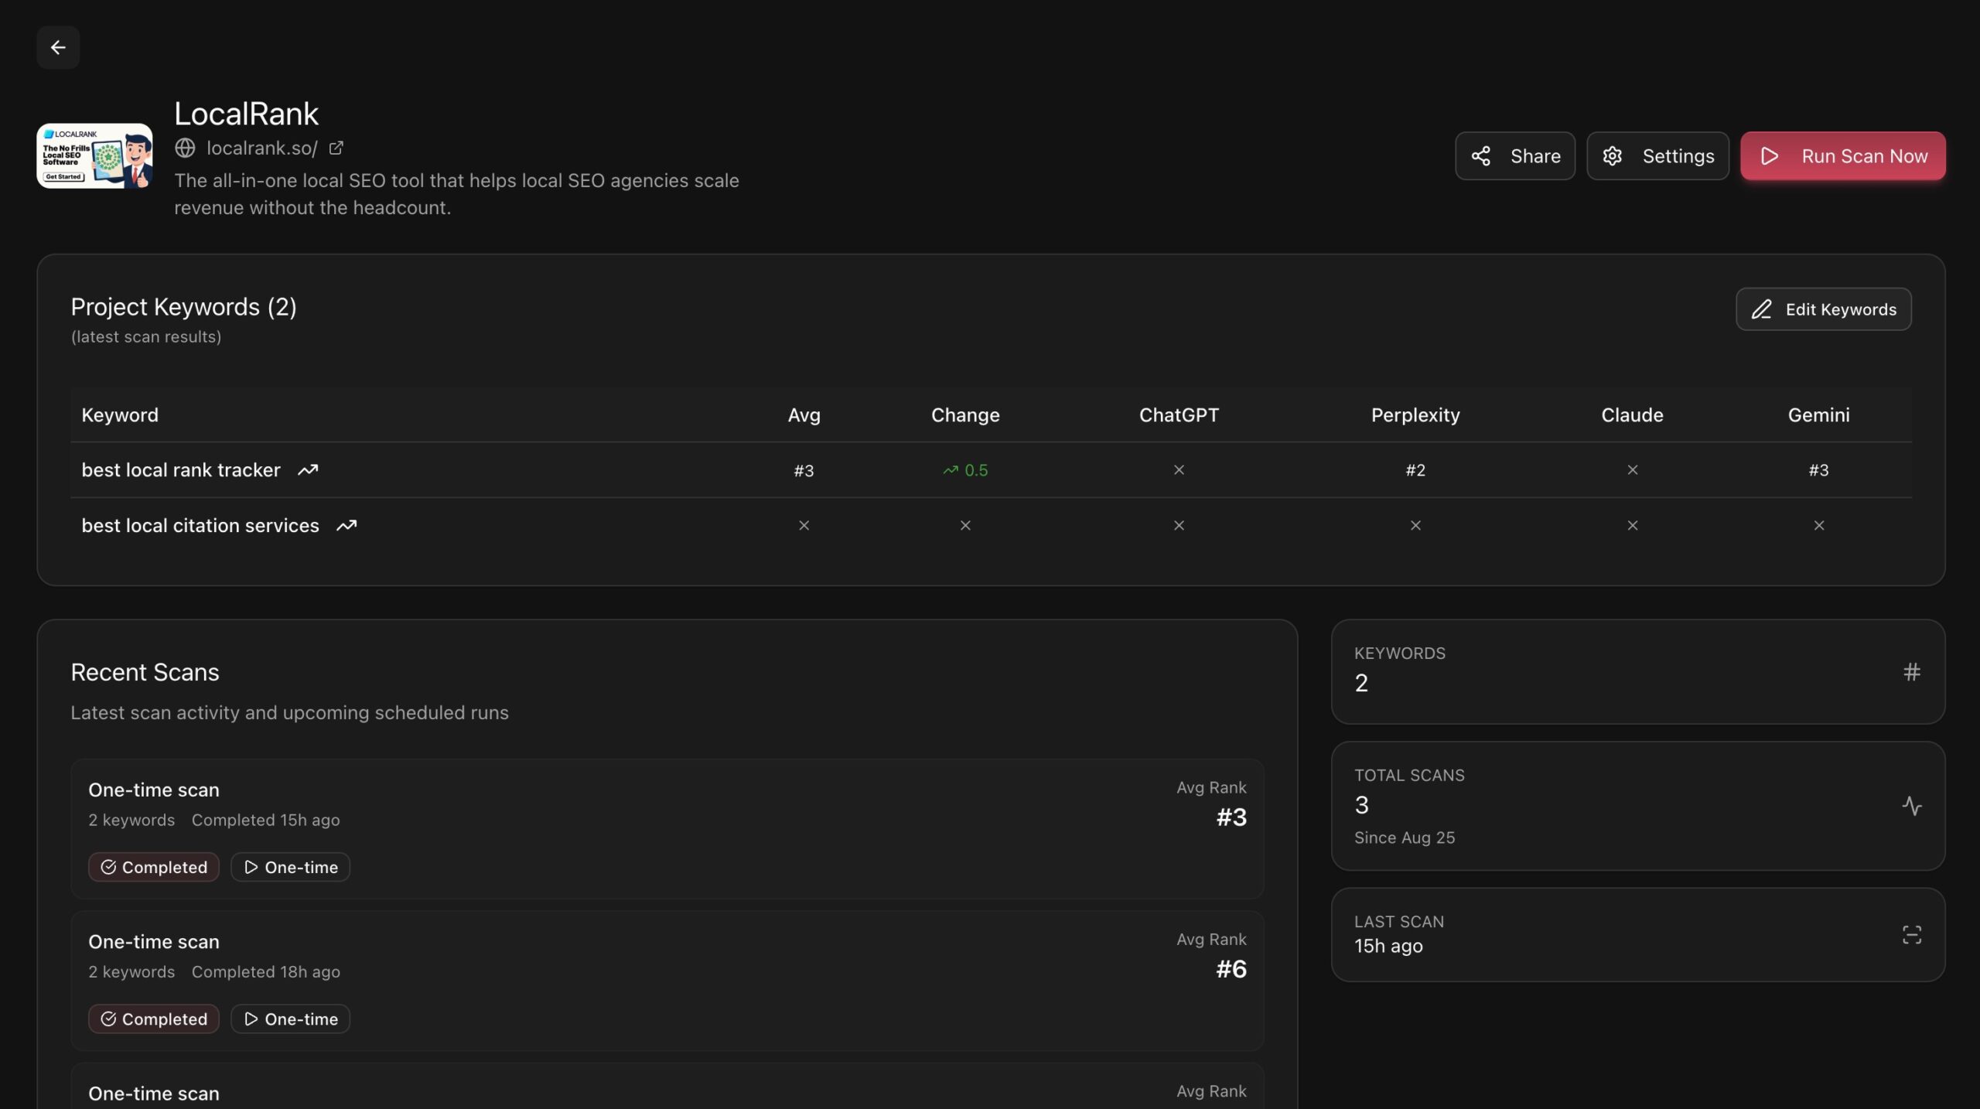Image resolution: width=1980 pixels, height=1109 pixels.
Task: Click Completed badge on the first scan
Action: point(154,867)
